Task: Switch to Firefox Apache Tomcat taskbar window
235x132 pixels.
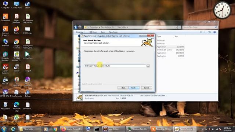Action: [71, 129]
